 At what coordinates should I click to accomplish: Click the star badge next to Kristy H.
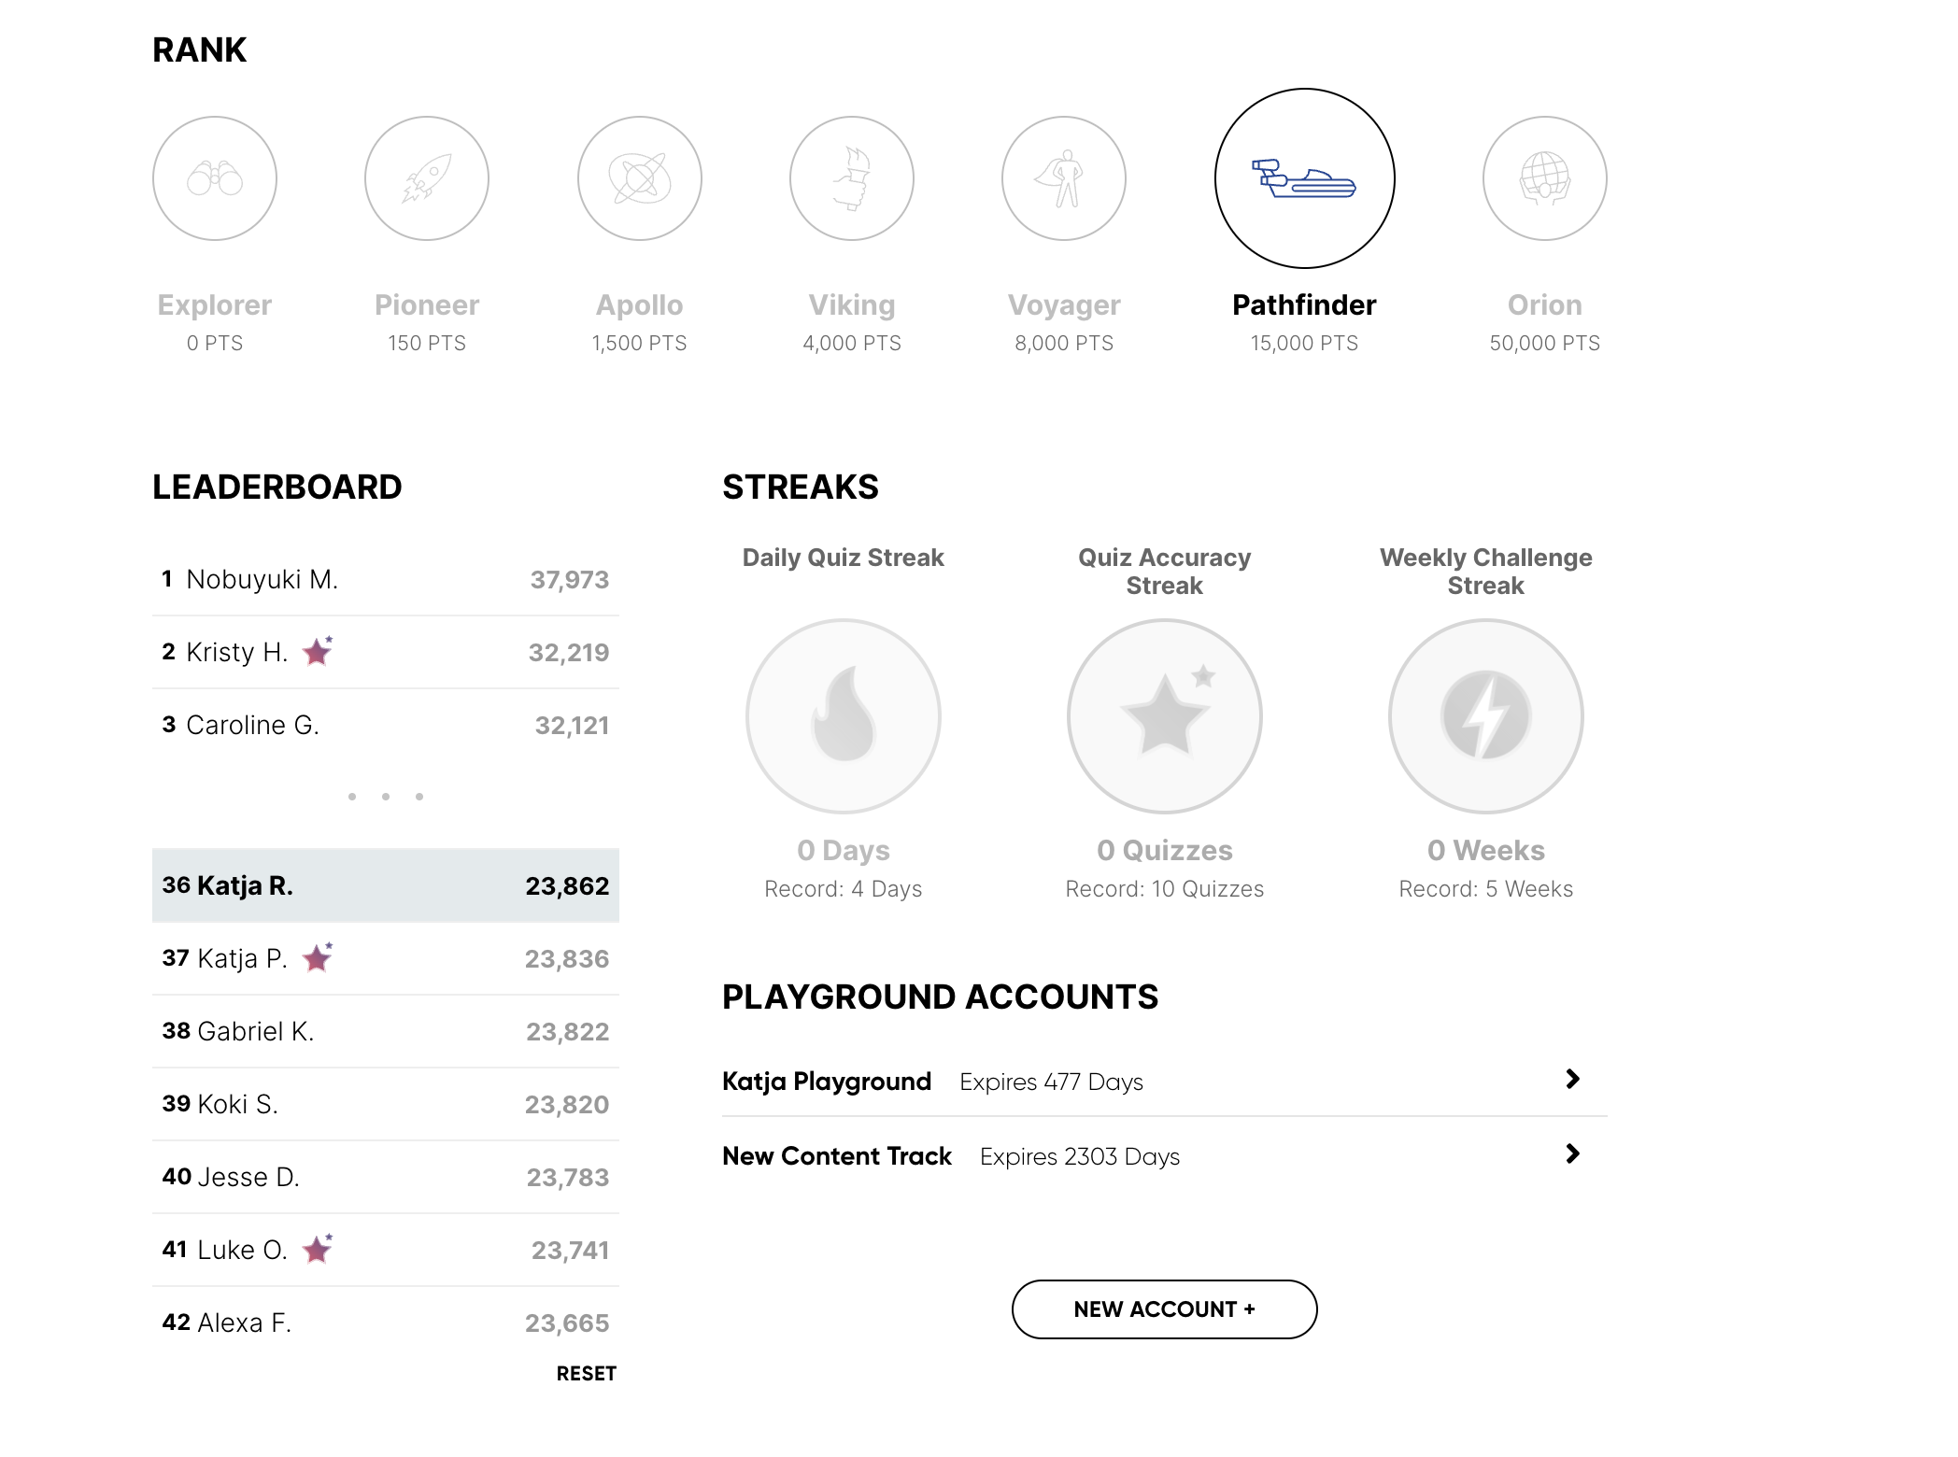click(318, 650)
